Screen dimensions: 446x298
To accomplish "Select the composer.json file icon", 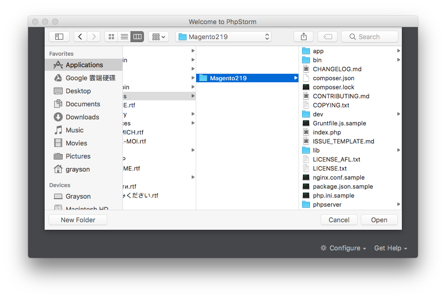I will [x=306, y=78].
